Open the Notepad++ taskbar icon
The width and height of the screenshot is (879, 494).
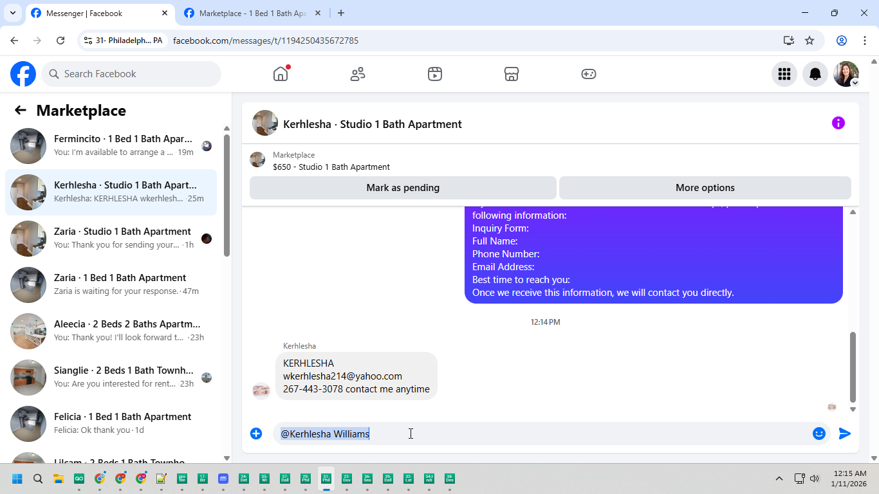(162, 479)
